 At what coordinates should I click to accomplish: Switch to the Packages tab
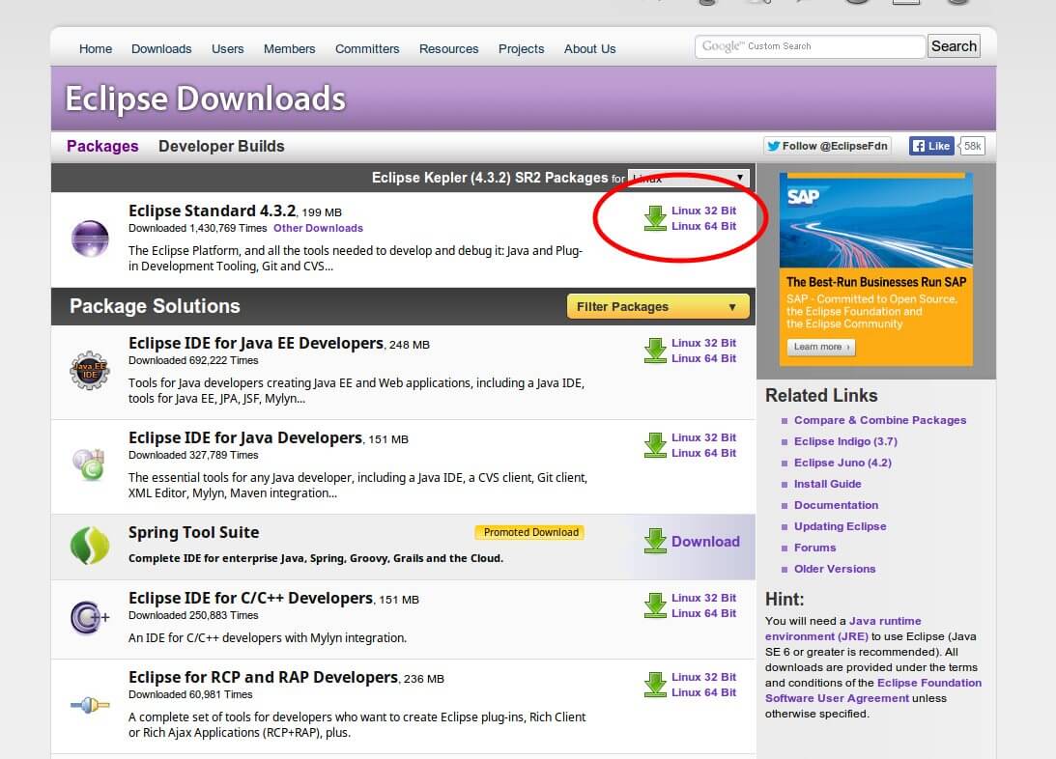click(x=102, y=146)
